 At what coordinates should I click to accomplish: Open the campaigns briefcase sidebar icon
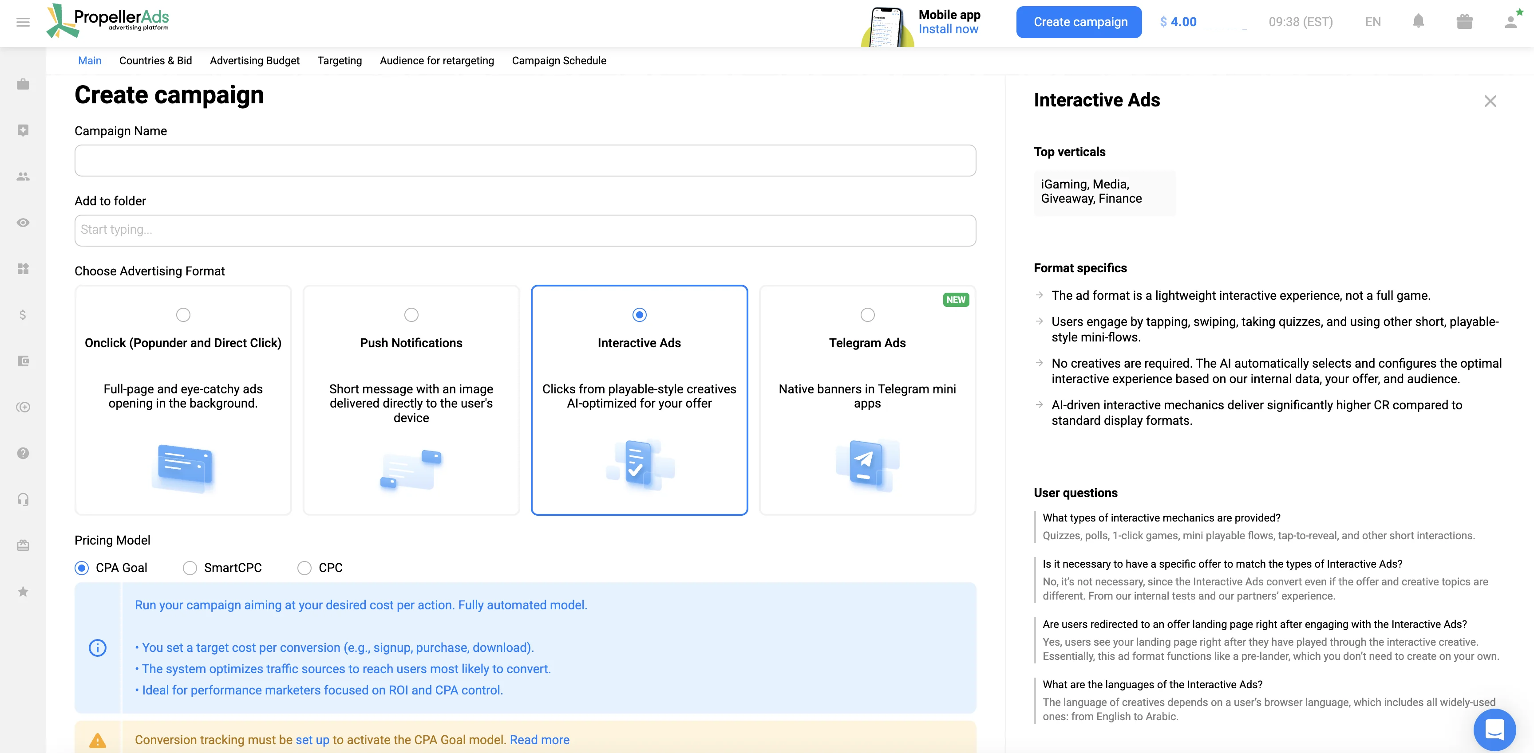click(x=23, y=84)
